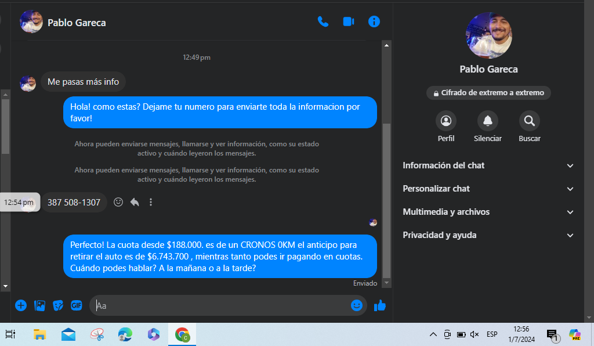Reply to the 387 508-1307 message
The height and width of the screenshot is (346, 594).
pyautogui.click(x=135, y=202)
